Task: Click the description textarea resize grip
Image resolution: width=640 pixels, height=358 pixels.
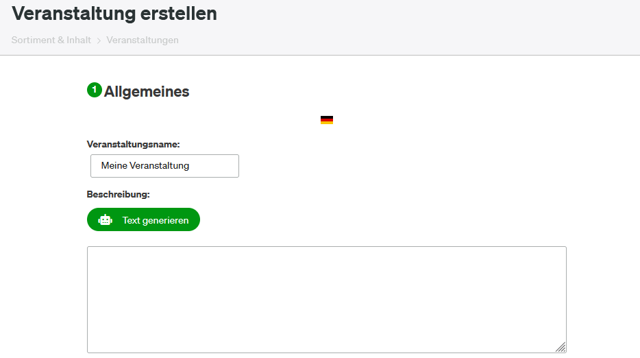Action: pos(561,347)
